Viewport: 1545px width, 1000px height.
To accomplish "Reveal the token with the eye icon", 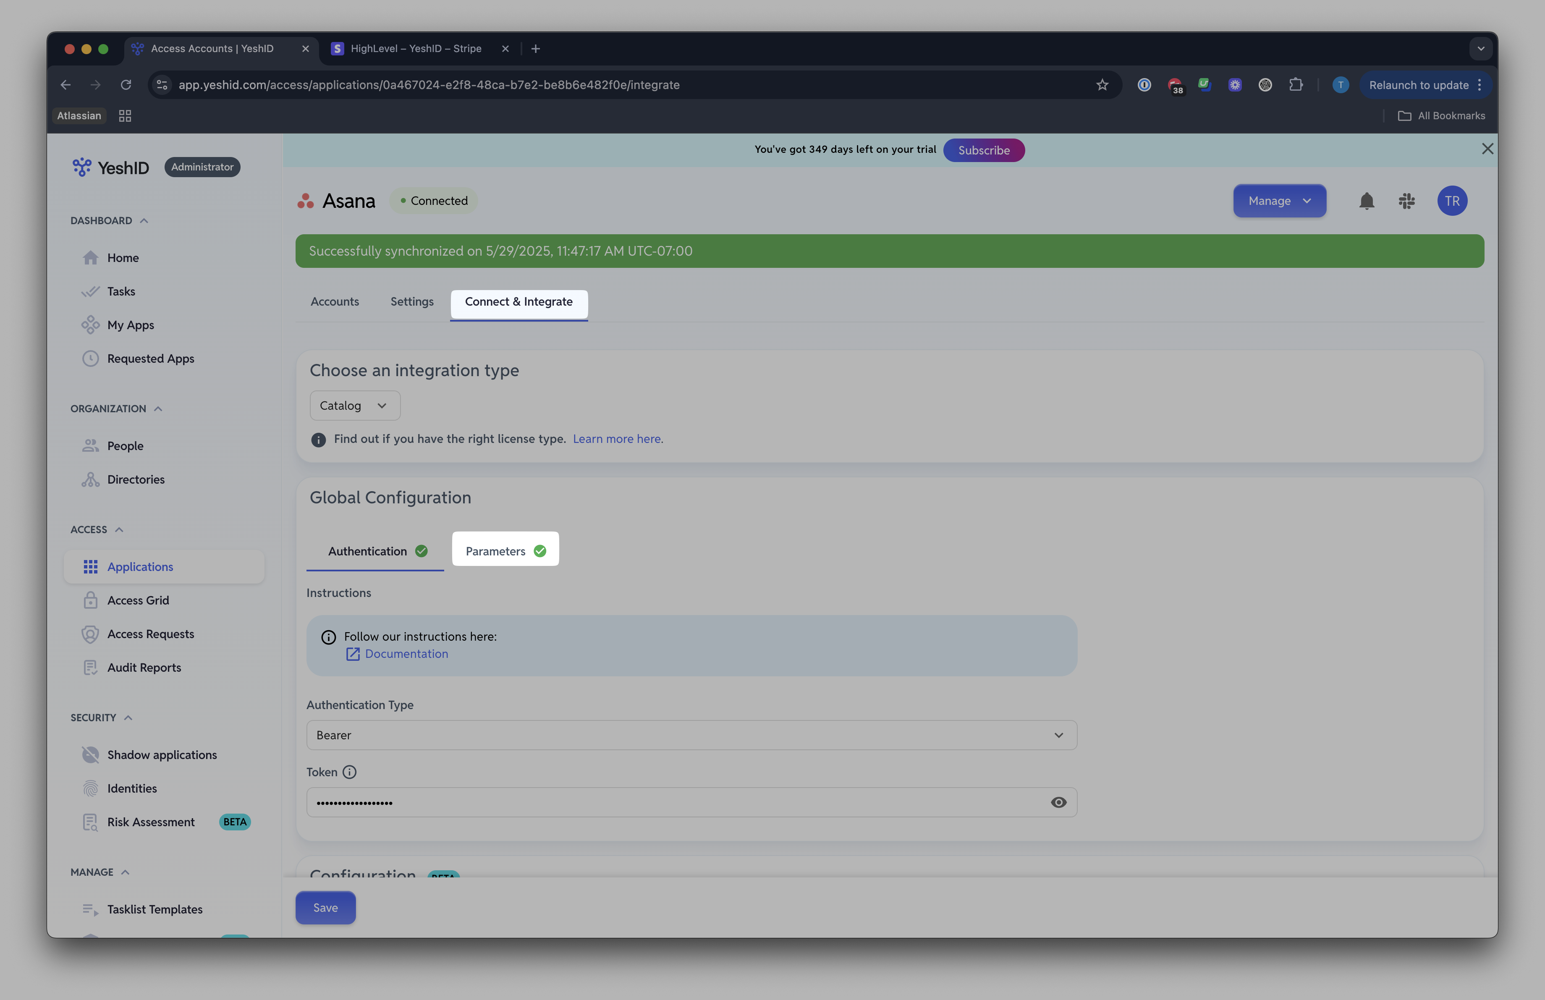I will pyautogui.click(x=1058, y=803).
